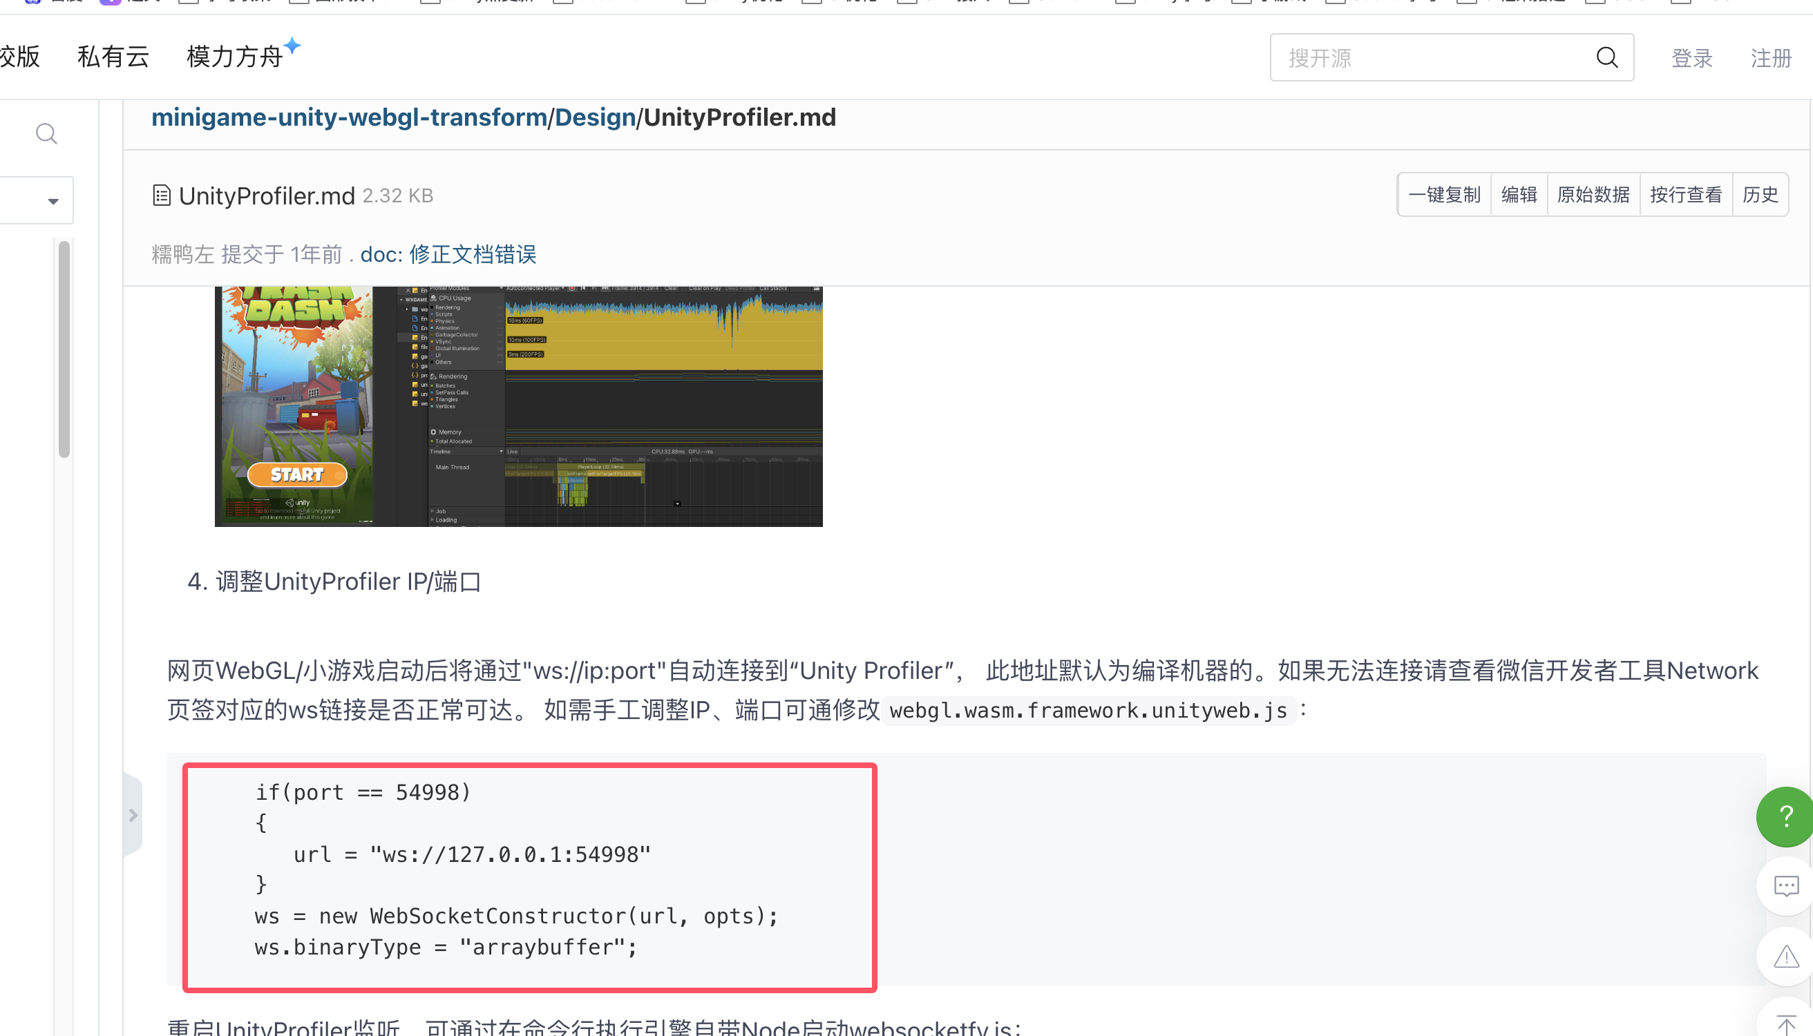Image resolution: width=1813 pixels, height=1036 pixels.
Task: Open the feedback comment bubble icon
Action: click(x=1787, y=885)
